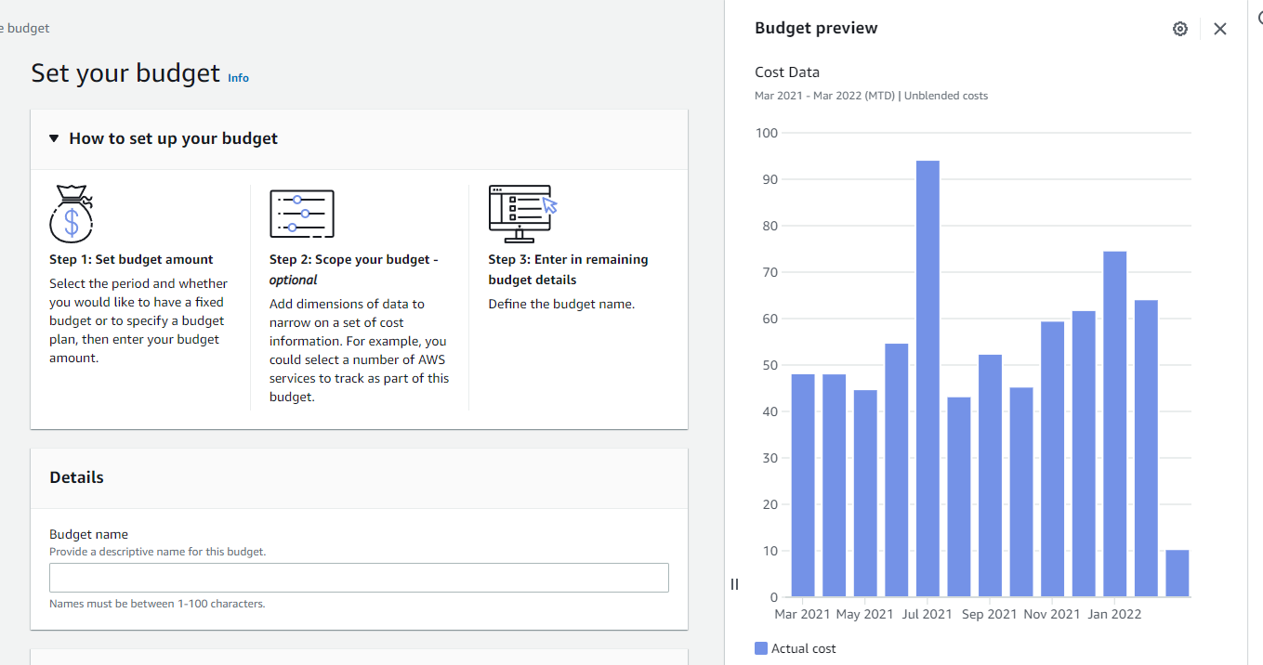Viewport: 1263px width, 665px height.
Task: Expand the Details section header
Action: 76,476
